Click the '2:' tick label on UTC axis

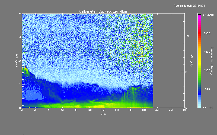tap(35, 110)
